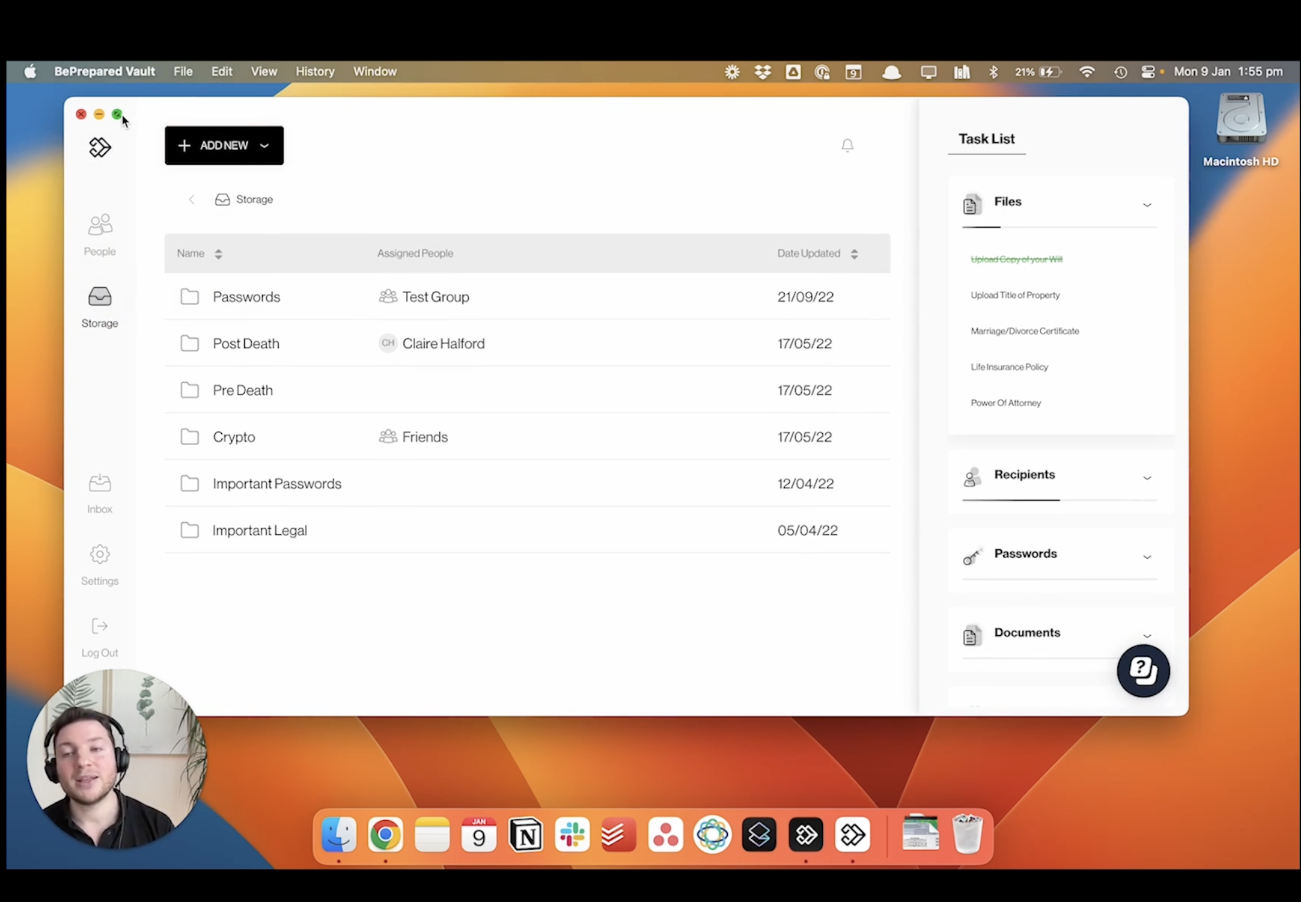1301x902 pixels.
Task: Open the help chat bubble
Action: pos(1143,670)
